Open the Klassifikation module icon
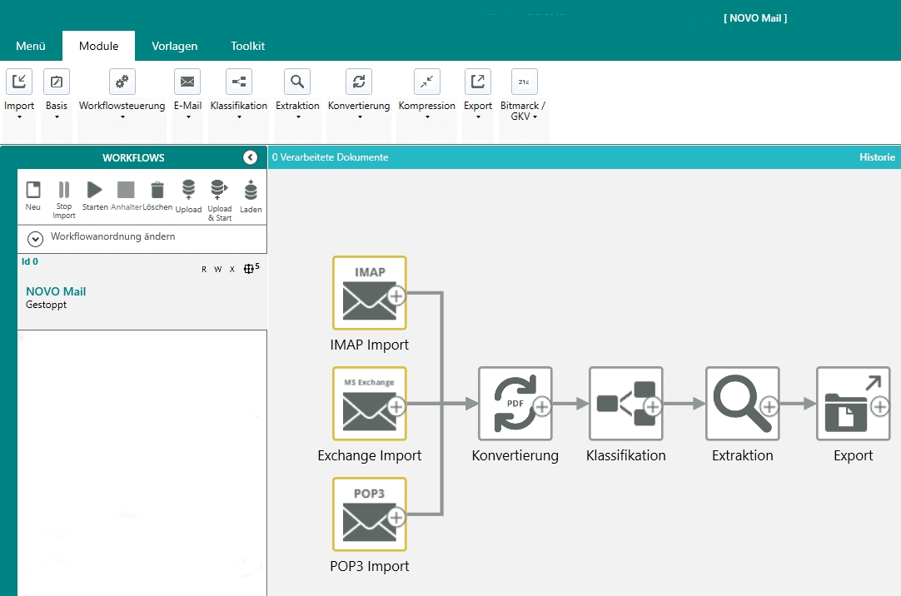Image resolution: width=901 pixels, height=596 pixels. click(239, 82)
